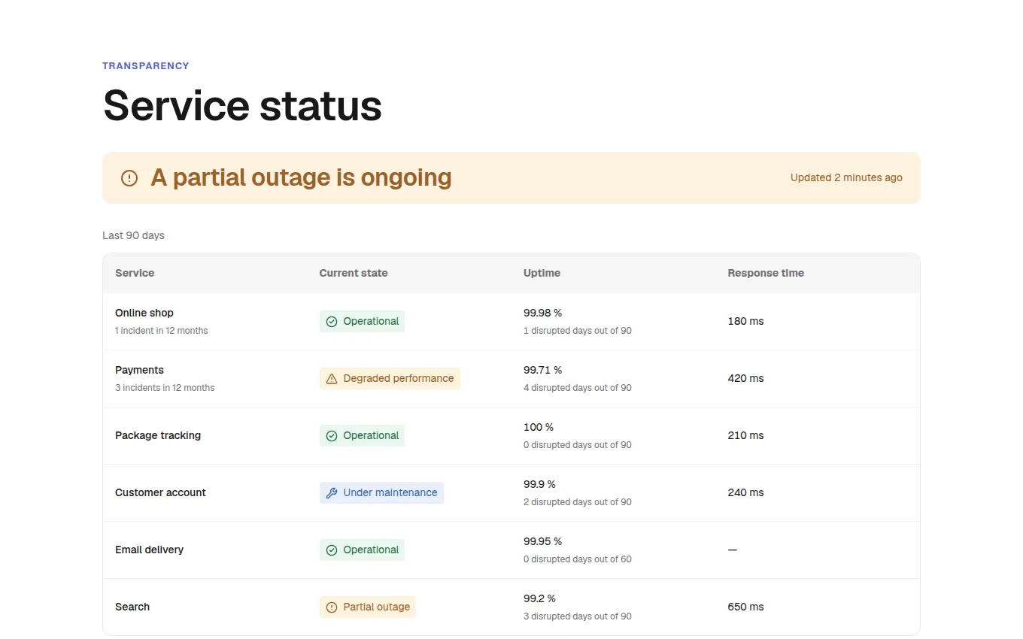Click "3 disrupted days out of 90" text

pos(578,616)
